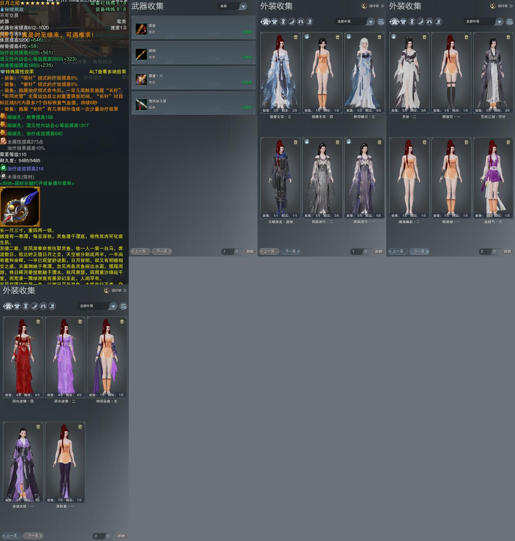This screenshot has height=541, width=515.
Task: Click 上一页 in page 3/3 outfit panel
Action: pyautogui.click(x=11, y=536)
